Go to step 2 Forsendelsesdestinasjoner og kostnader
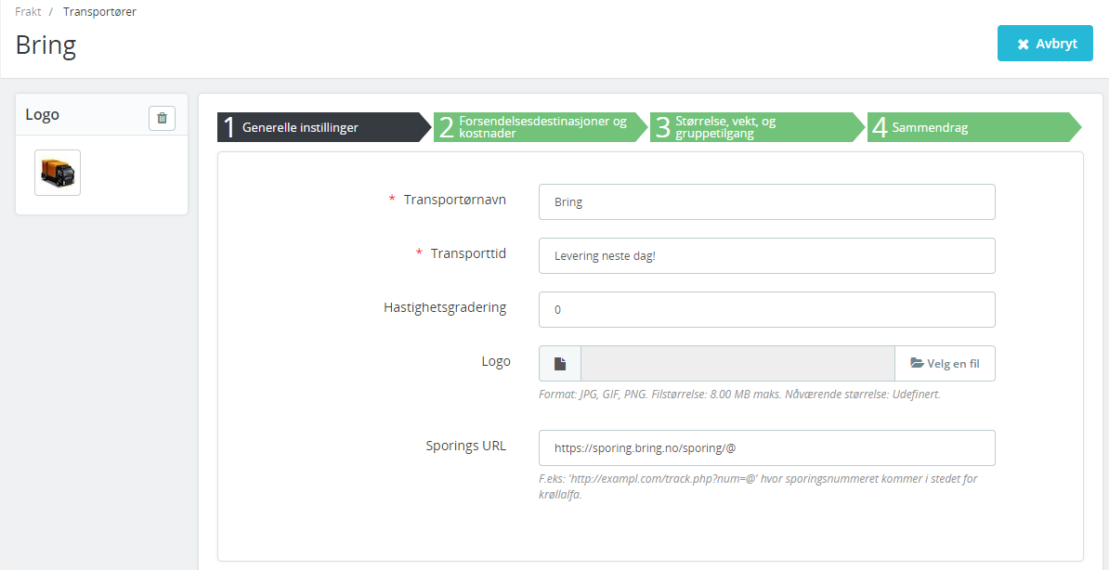1109x570 pixels. [x=541, y=127]
